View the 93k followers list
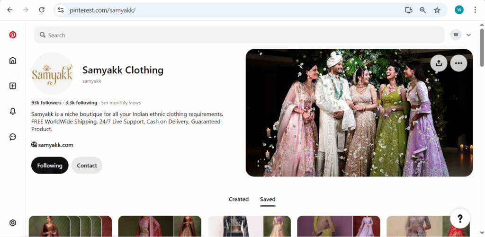The height and width of the screenshot is (237, 485). (x=46, y=103)
